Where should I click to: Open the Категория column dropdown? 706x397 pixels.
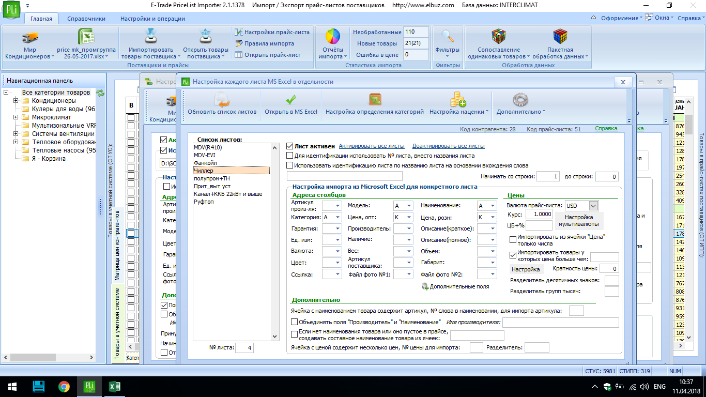(x=337, y=218)
